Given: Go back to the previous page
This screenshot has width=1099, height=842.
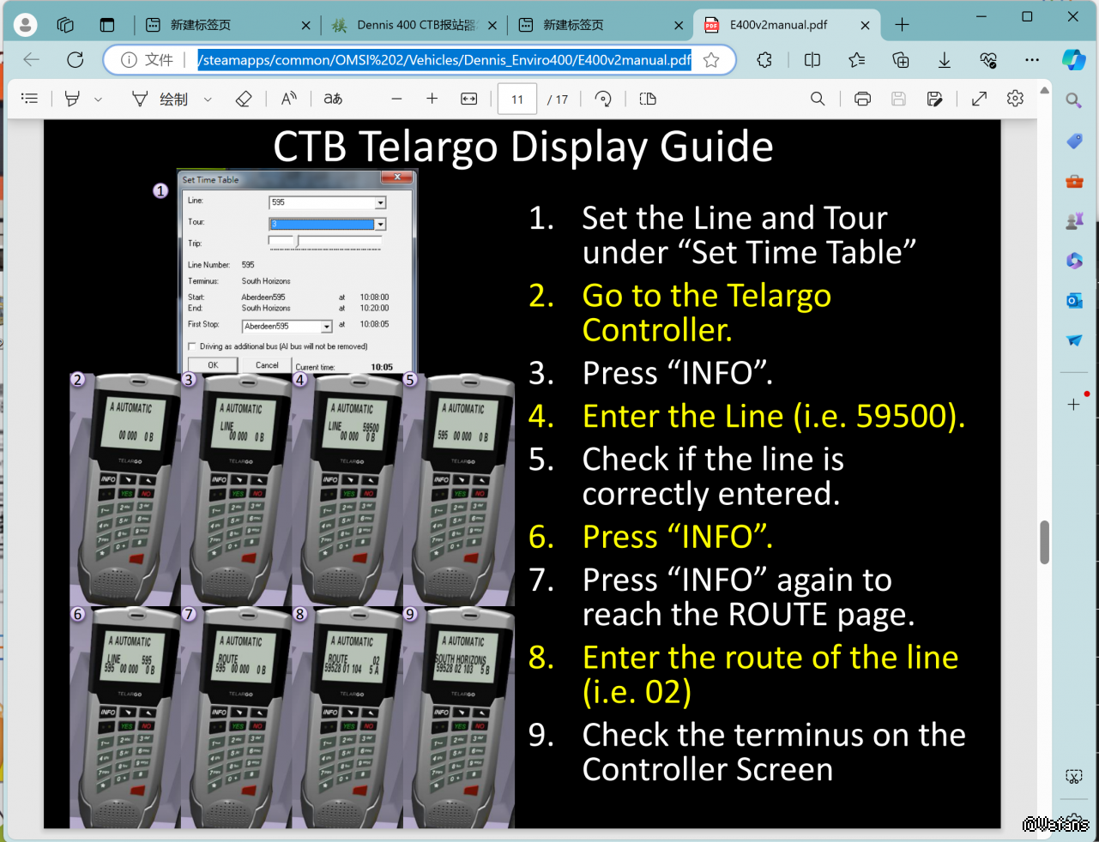Looking at the screenshot, I should [32, 59].
